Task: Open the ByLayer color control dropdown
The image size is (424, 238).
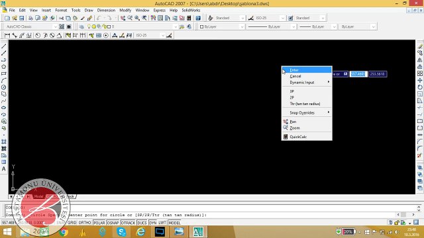Action: tap(242, 26)
